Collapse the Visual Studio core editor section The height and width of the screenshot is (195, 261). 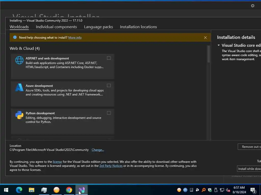click(218, 45)
